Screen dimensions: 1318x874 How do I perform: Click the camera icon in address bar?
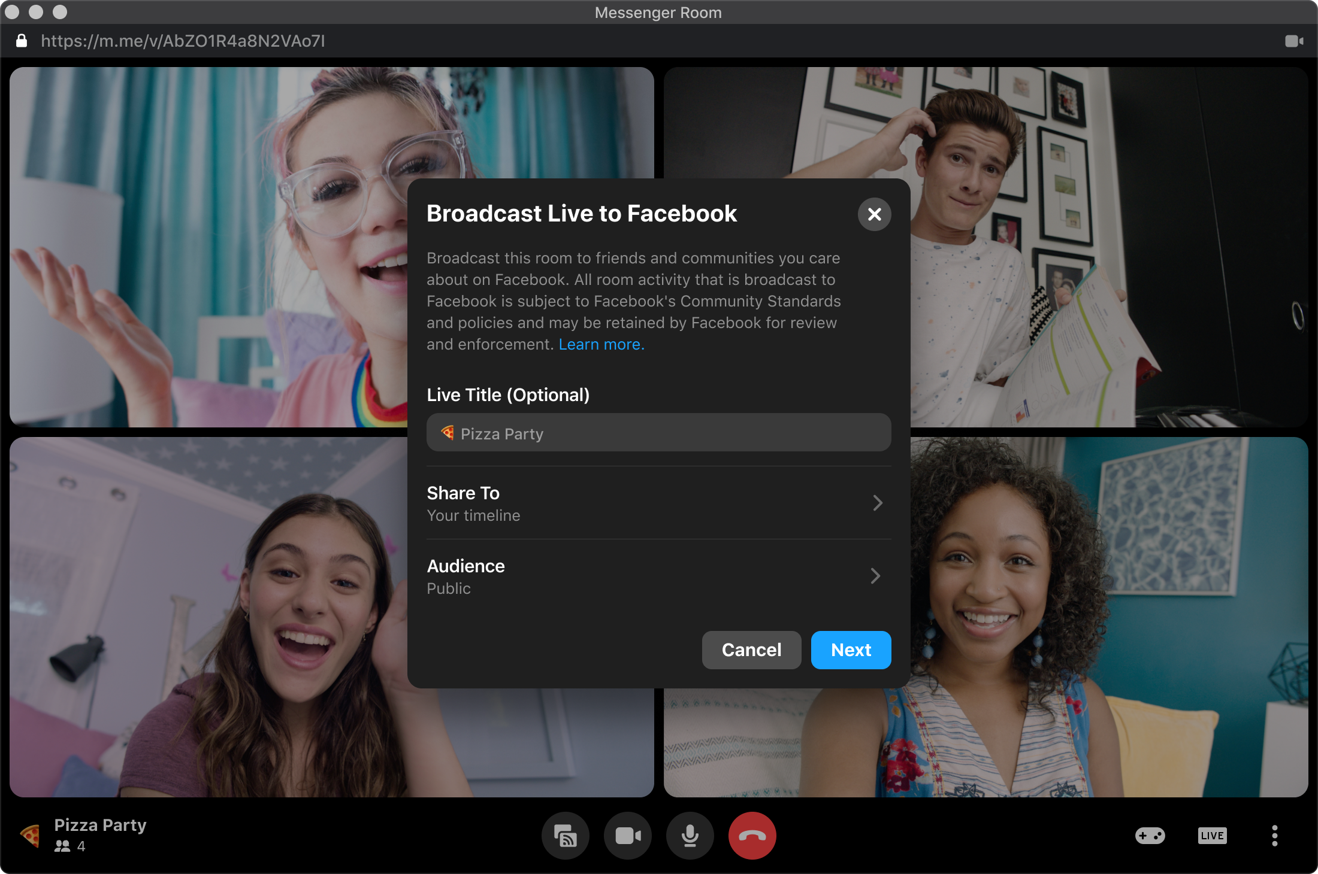[x=1293, y=41]
